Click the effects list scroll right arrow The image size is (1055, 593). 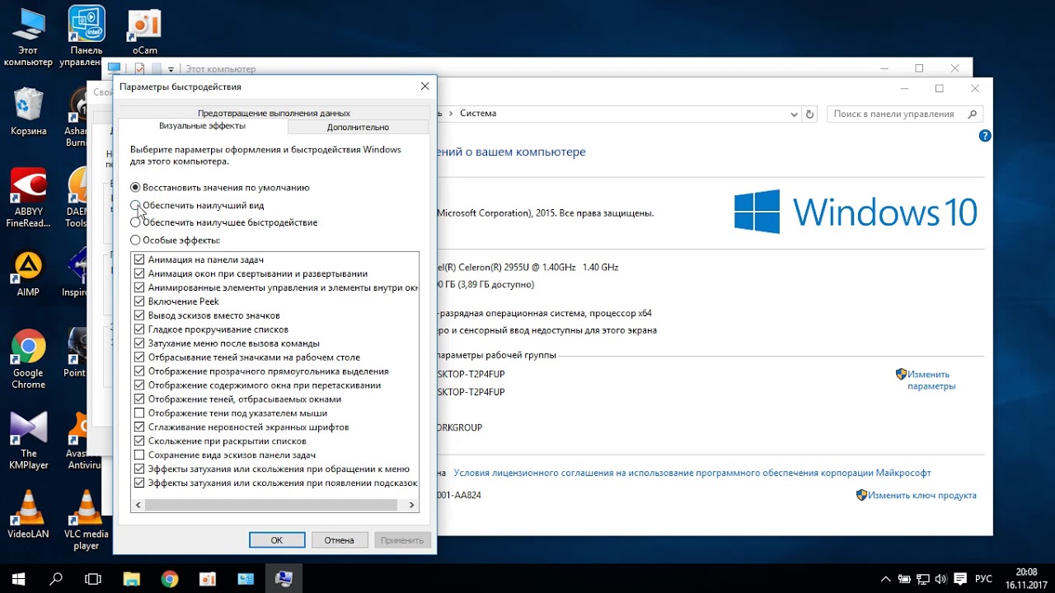(x=412, y=505)
